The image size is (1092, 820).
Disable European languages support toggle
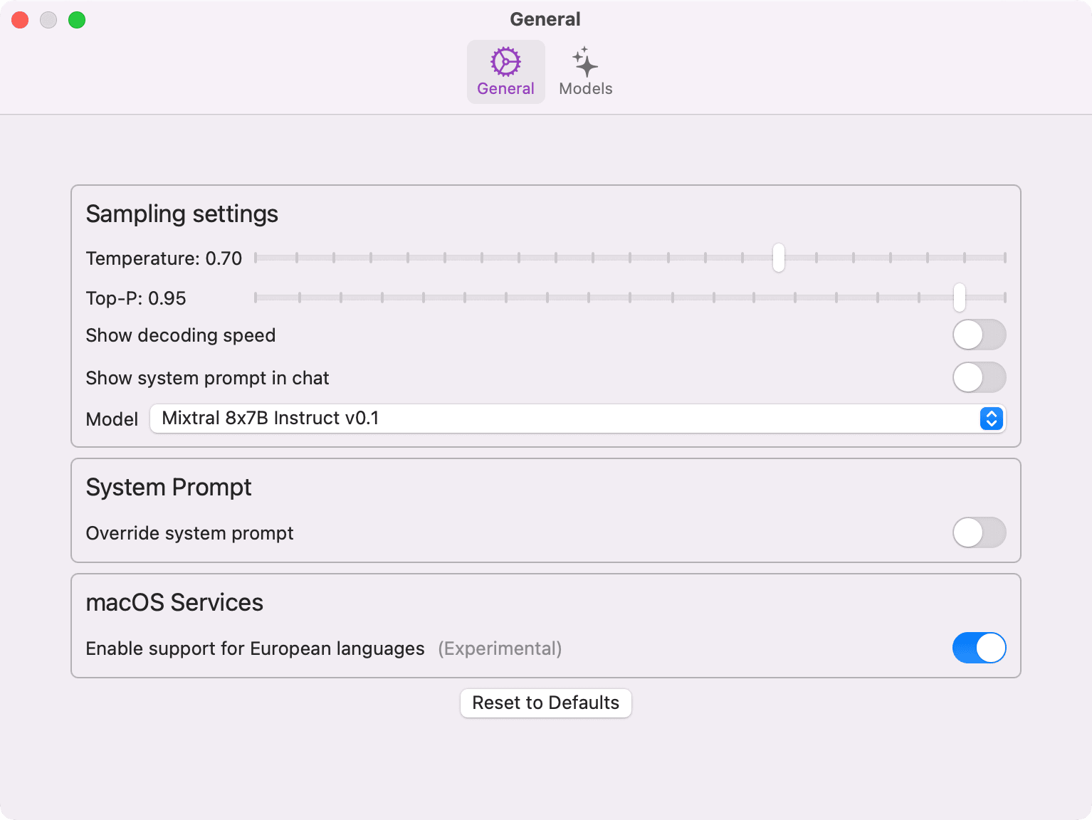tap(979, 648)
